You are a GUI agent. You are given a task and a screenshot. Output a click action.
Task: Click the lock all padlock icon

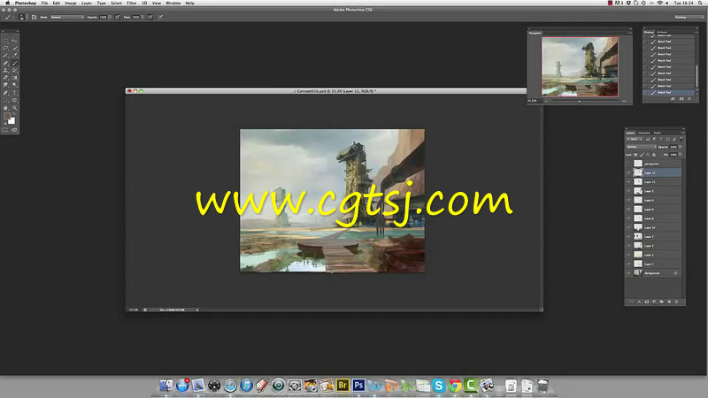pos(654,155)
